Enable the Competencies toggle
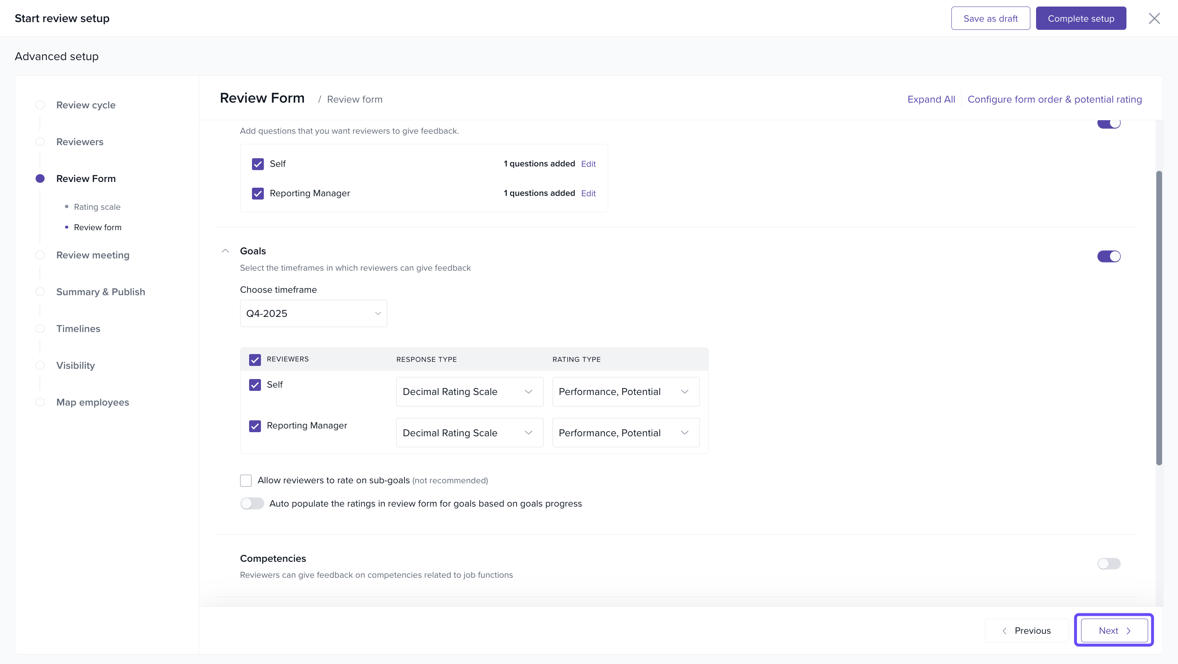Screen dimensions: 1178x664 (1108, 563)
